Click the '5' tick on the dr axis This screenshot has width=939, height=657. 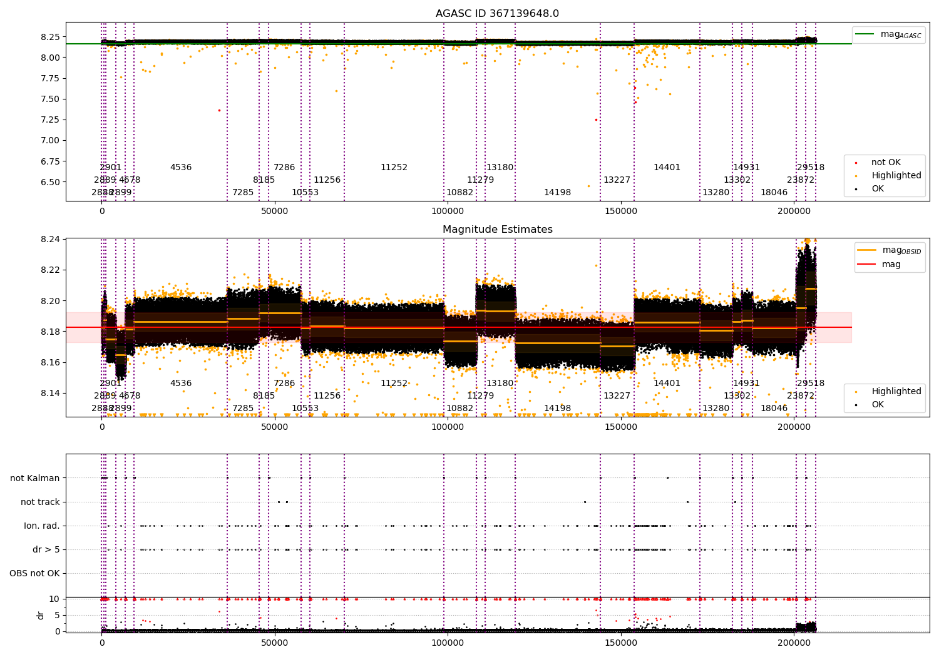(x=57, y=616)
